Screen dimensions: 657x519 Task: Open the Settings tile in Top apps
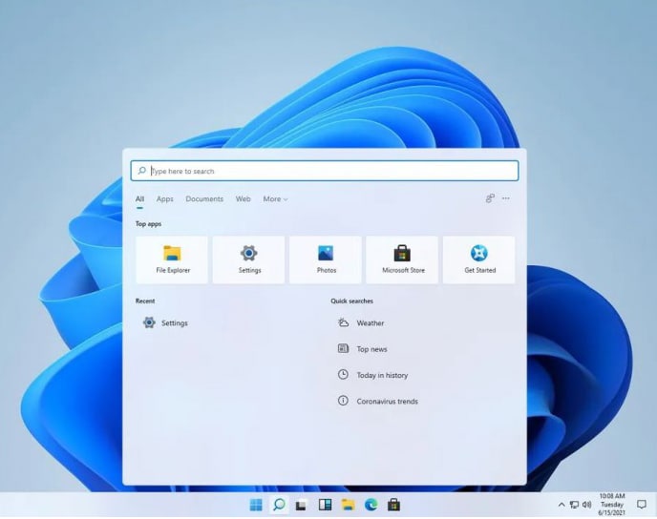tap(249, 259)
